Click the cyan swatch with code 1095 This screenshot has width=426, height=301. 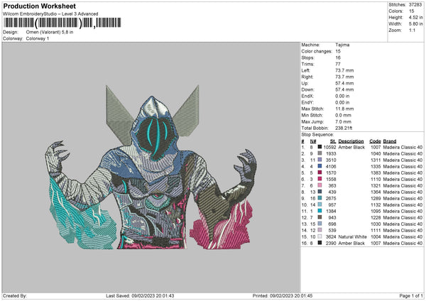[319, 211]
